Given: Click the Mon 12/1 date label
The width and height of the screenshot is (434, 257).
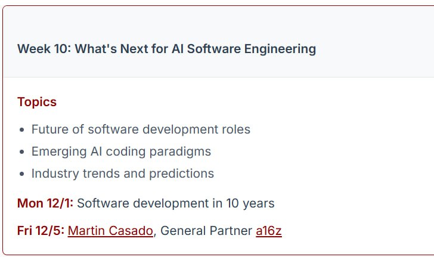Looking at the screenshot, I should click(x=45, y=203).
